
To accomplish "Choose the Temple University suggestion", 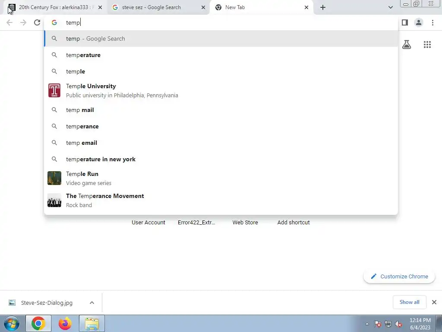I will pyautogui.click(x=221, y=91).
